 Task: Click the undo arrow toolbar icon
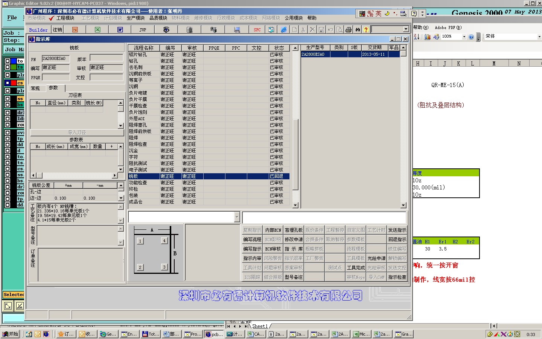click(x=330, y=30)
